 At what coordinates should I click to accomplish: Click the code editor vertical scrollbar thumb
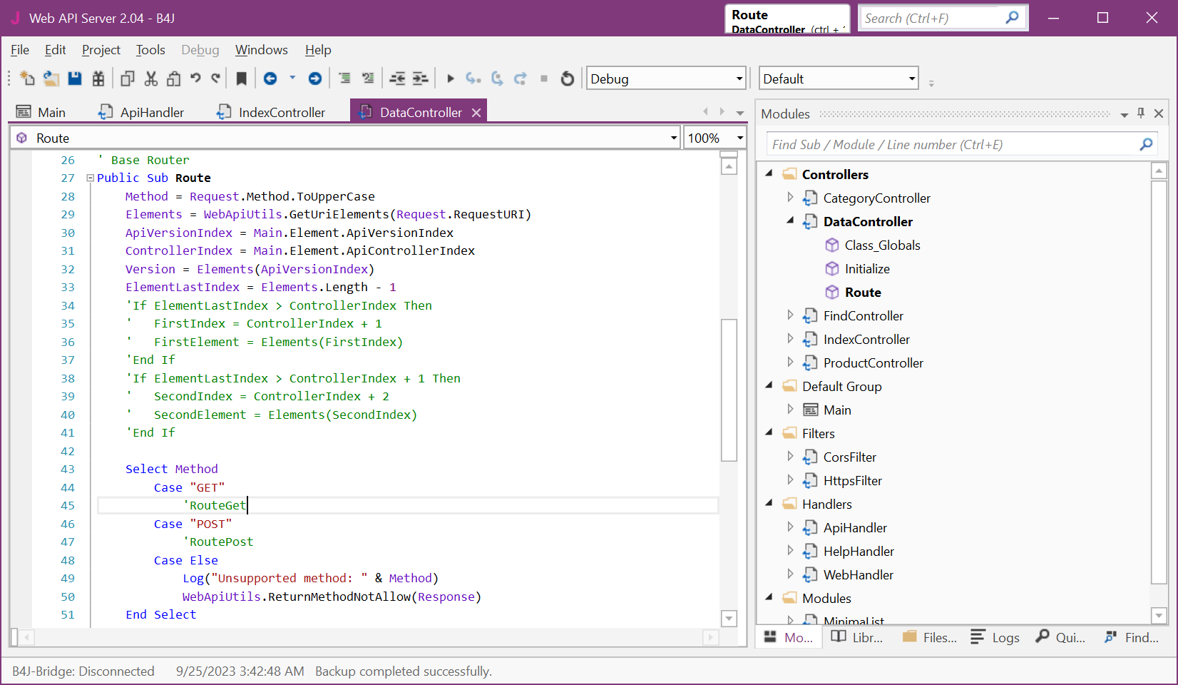(729, 389)
